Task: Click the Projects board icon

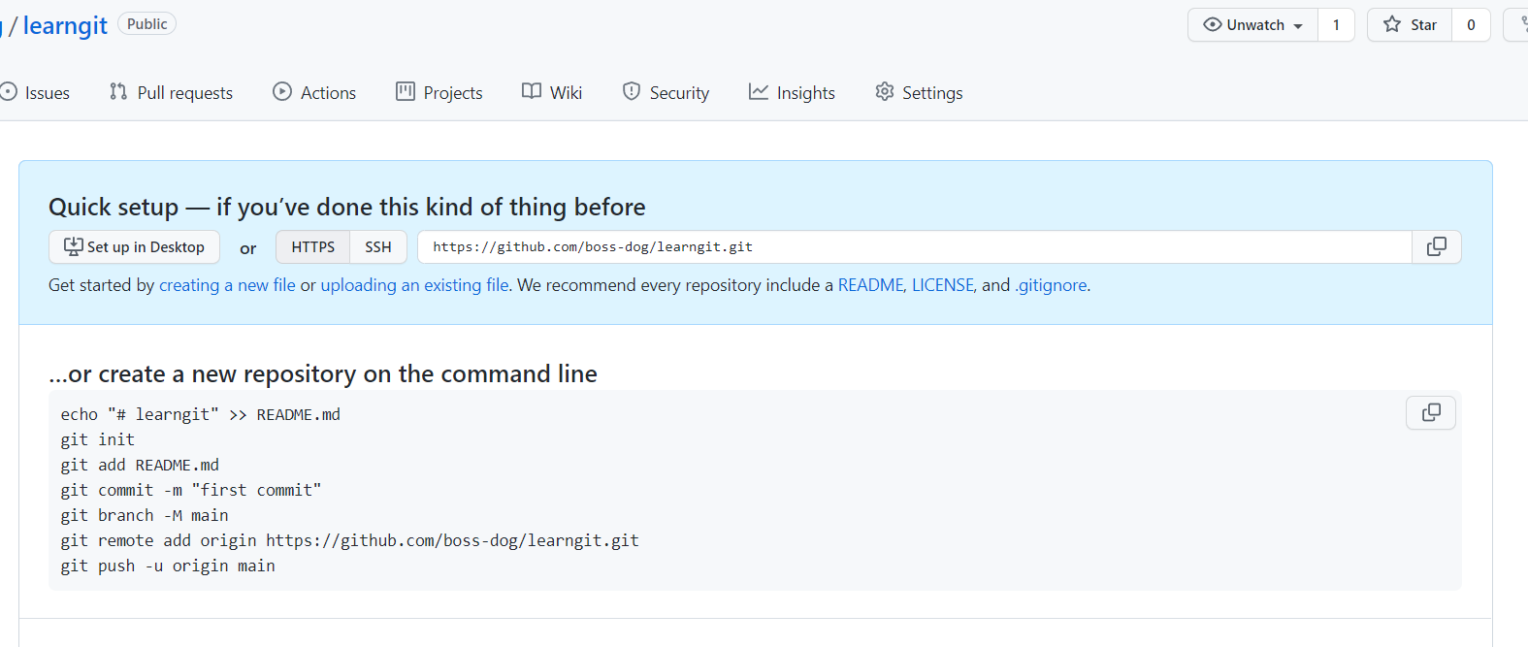Action: pyautogui.click(x=406, y=91)
